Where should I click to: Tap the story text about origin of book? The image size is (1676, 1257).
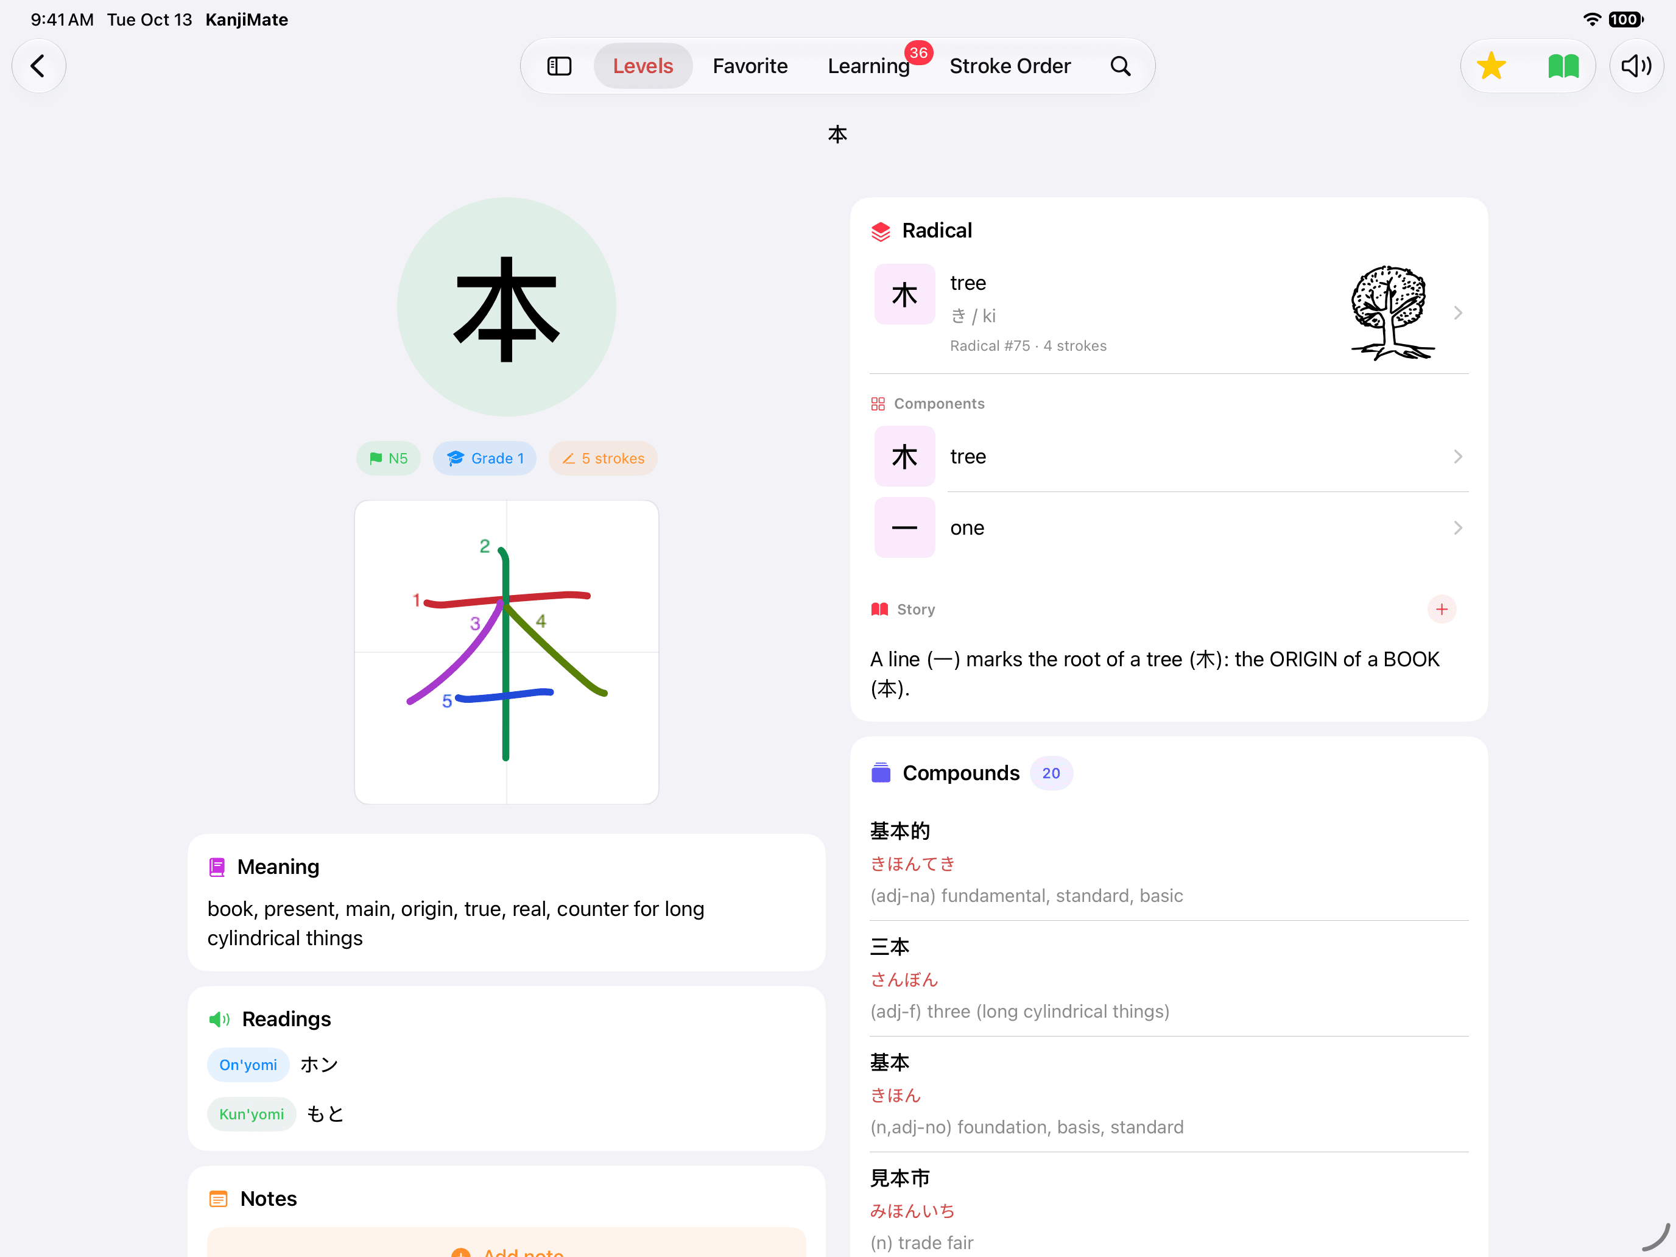point(1155,674)
